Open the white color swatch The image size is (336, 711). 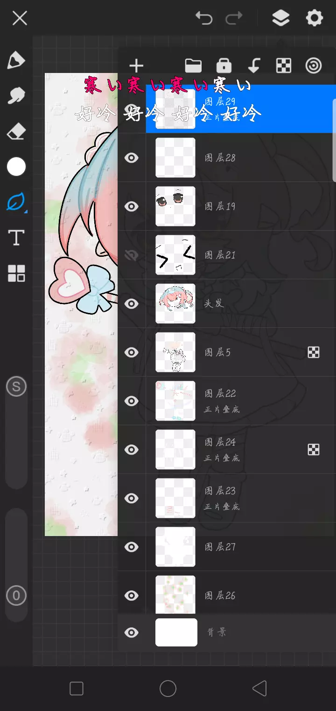[16, 167]
